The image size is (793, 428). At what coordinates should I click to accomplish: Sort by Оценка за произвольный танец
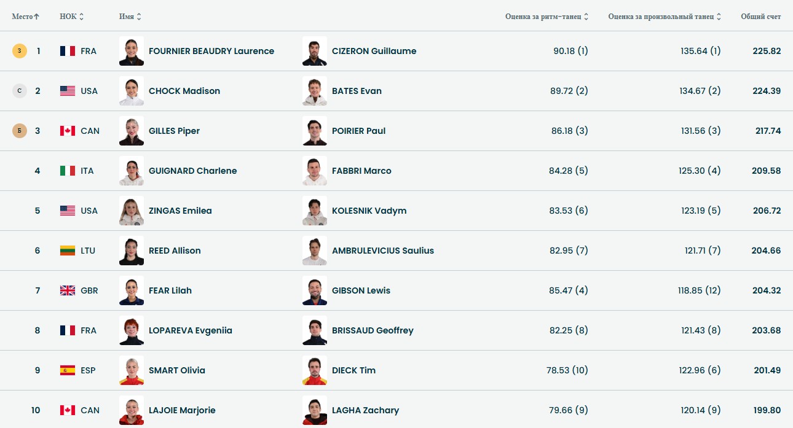coord(665,17)
